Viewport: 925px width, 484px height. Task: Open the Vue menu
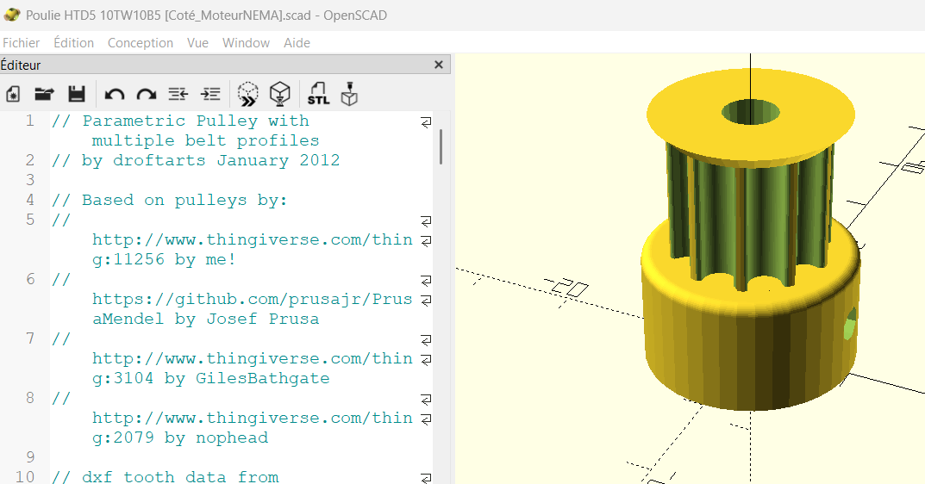(x=197, y=43)
